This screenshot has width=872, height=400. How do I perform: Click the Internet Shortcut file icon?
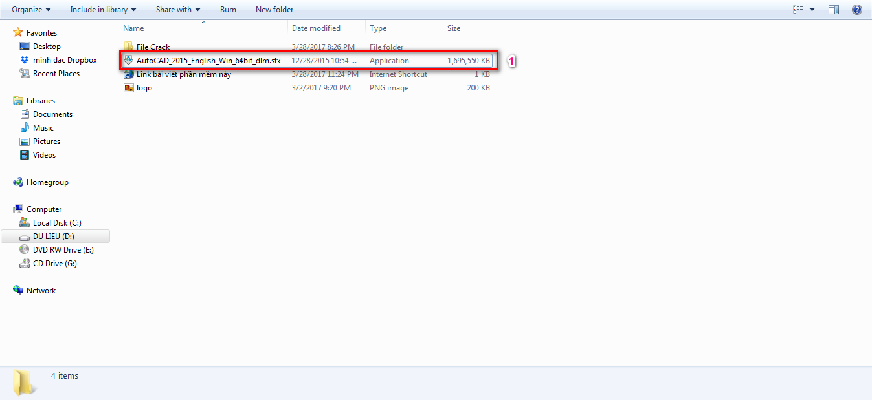pyautogui.click(x=128, y=74)
